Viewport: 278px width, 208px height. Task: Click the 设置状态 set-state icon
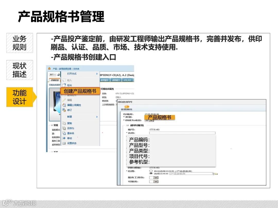point(64,143)
